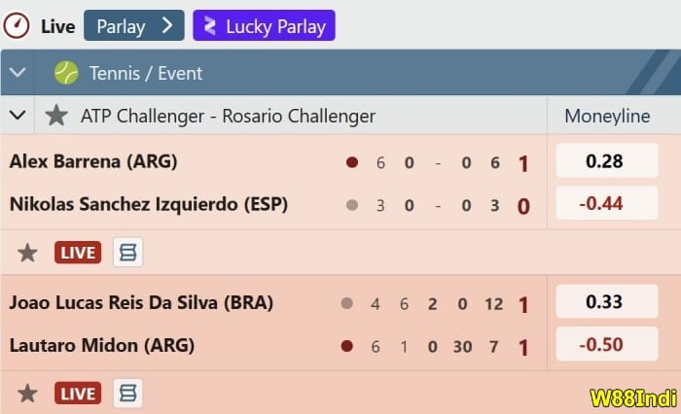Open Alex Barrena (ARG) player name
Screen dimensions: 681x414
pyautogui.click(x=93, y=161)
